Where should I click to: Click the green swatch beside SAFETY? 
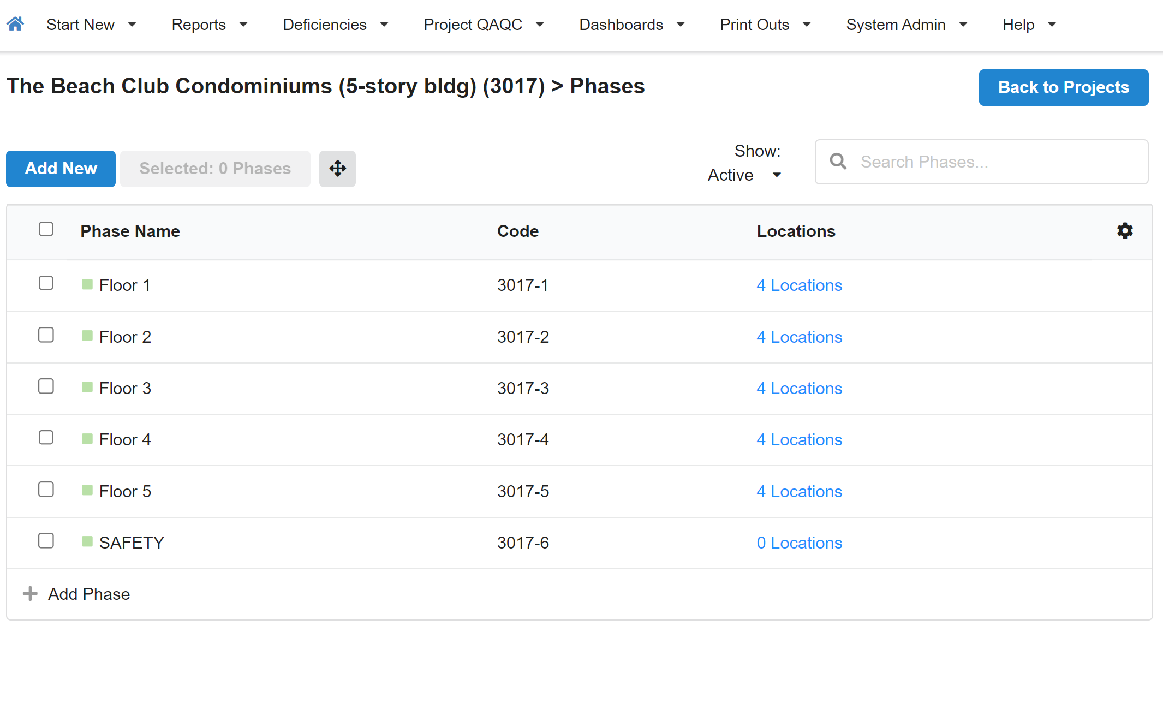87,541
